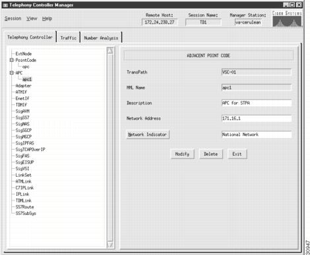Select the ATMLink tree item

(x=23, y=181)
